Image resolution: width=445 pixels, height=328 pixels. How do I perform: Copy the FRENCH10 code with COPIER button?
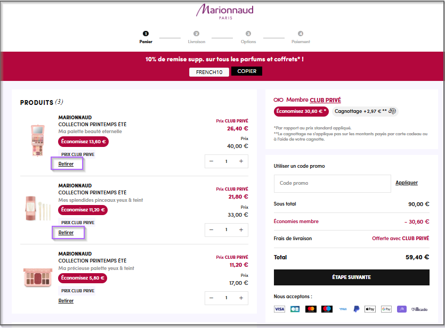pos(247,71)
